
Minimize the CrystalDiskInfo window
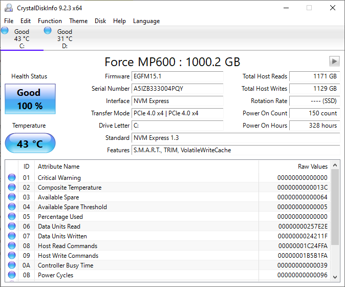coord(286,8)
